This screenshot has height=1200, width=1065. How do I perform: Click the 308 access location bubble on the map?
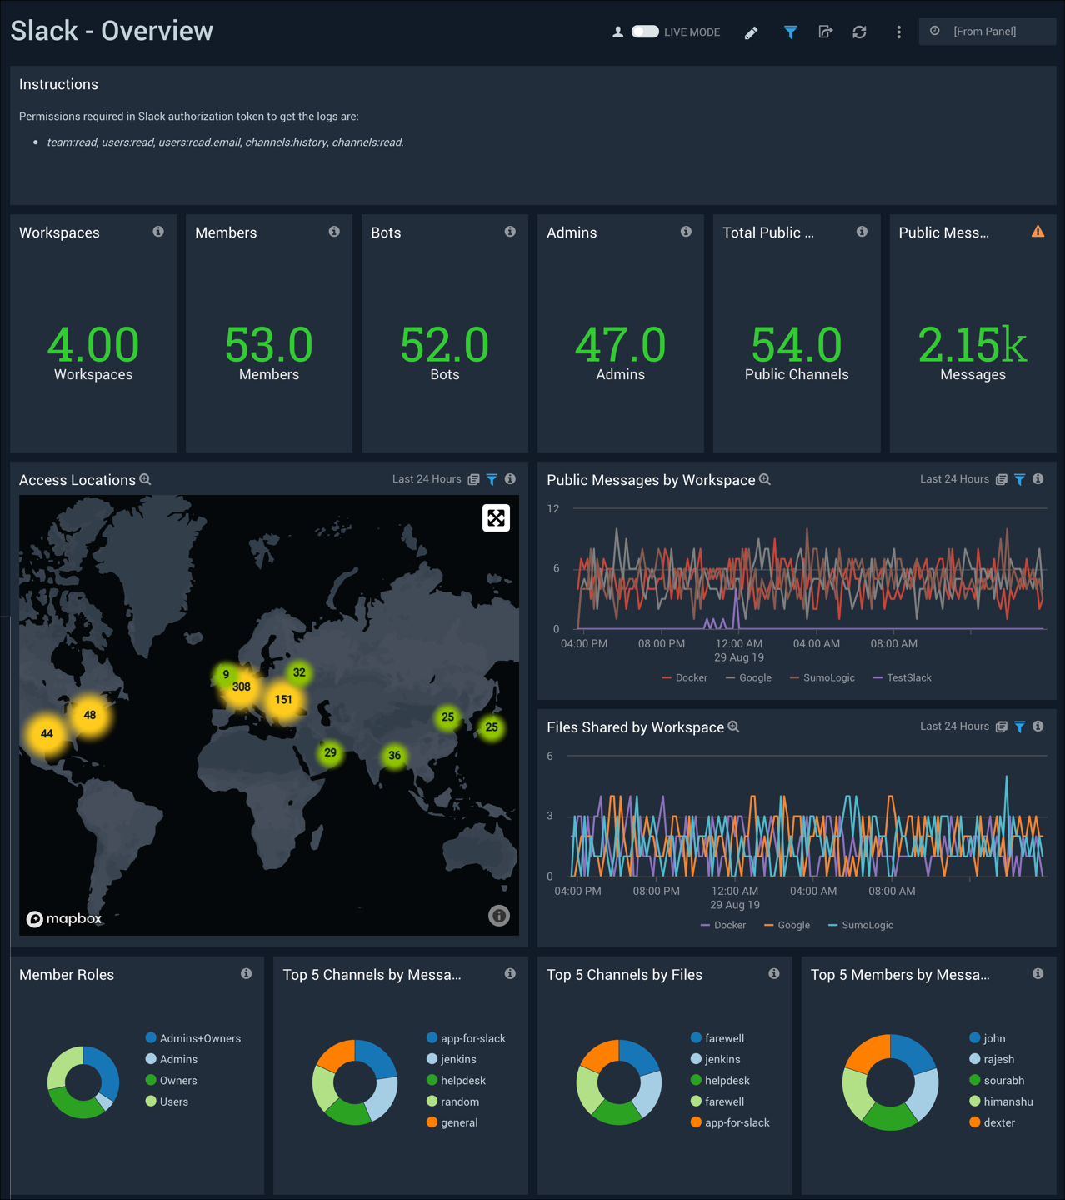241,687
